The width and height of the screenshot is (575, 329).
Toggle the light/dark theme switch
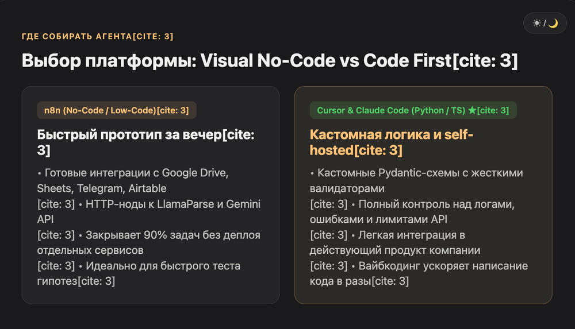(x=545, y=23)
